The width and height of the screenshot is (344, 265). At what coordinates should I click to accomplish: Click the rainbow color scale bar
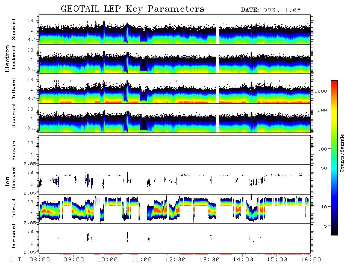point(334,158)
